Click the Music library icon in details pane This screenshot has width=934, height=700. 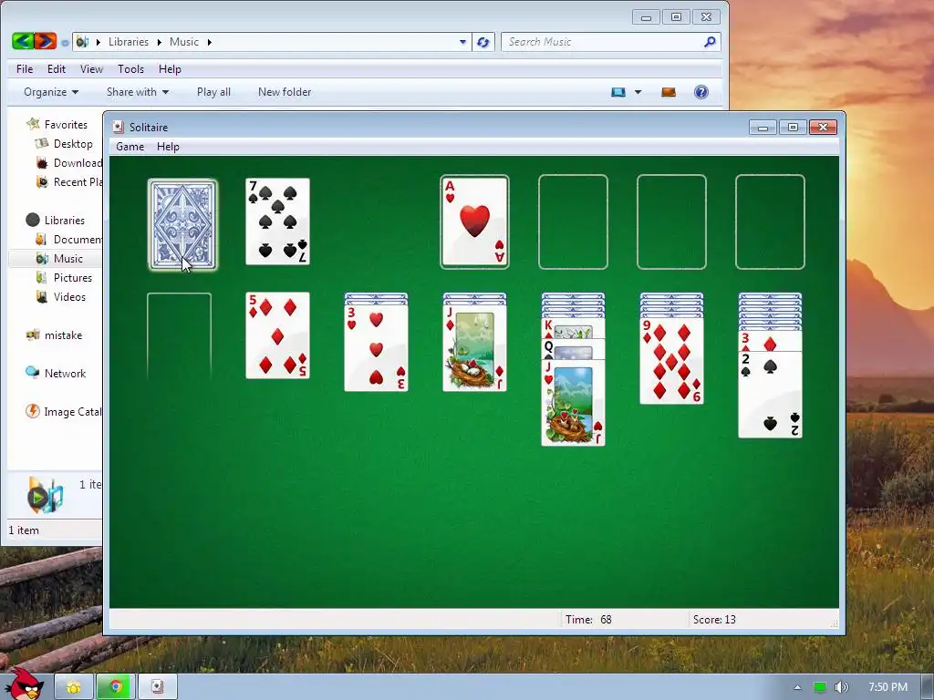point(46,495)
